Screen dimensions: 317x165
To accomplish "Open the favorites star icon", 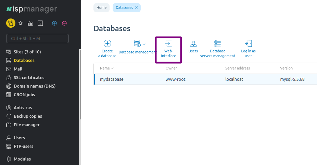I will [21, 23].
